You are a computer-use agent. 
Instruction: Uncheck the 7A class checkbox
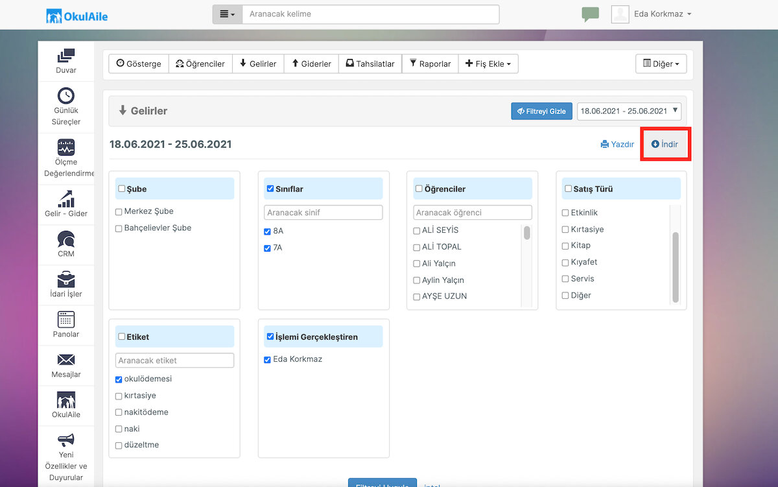pyautogui.click(x=268, y=248)
